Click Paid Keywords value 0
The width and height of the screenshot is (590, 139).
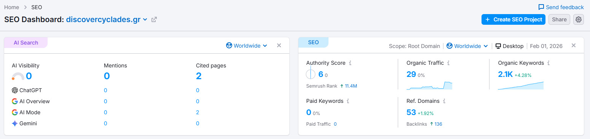coord(309,112)
